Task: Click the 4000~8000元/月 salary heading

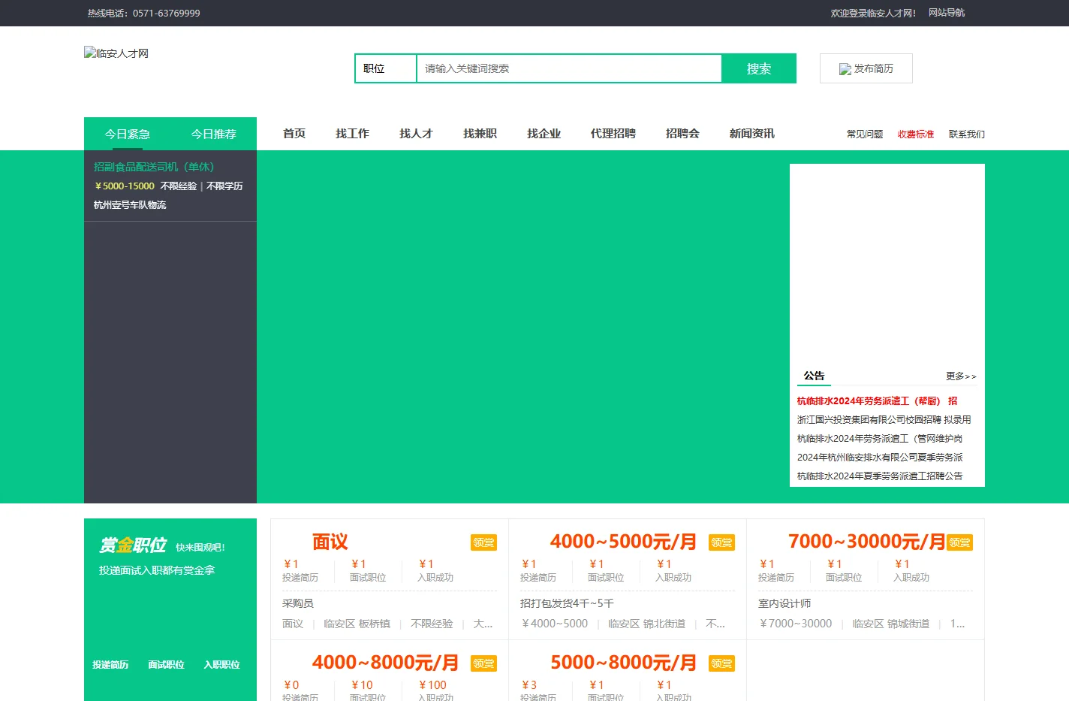Action: pyautogui.click(x=385, y=663)
